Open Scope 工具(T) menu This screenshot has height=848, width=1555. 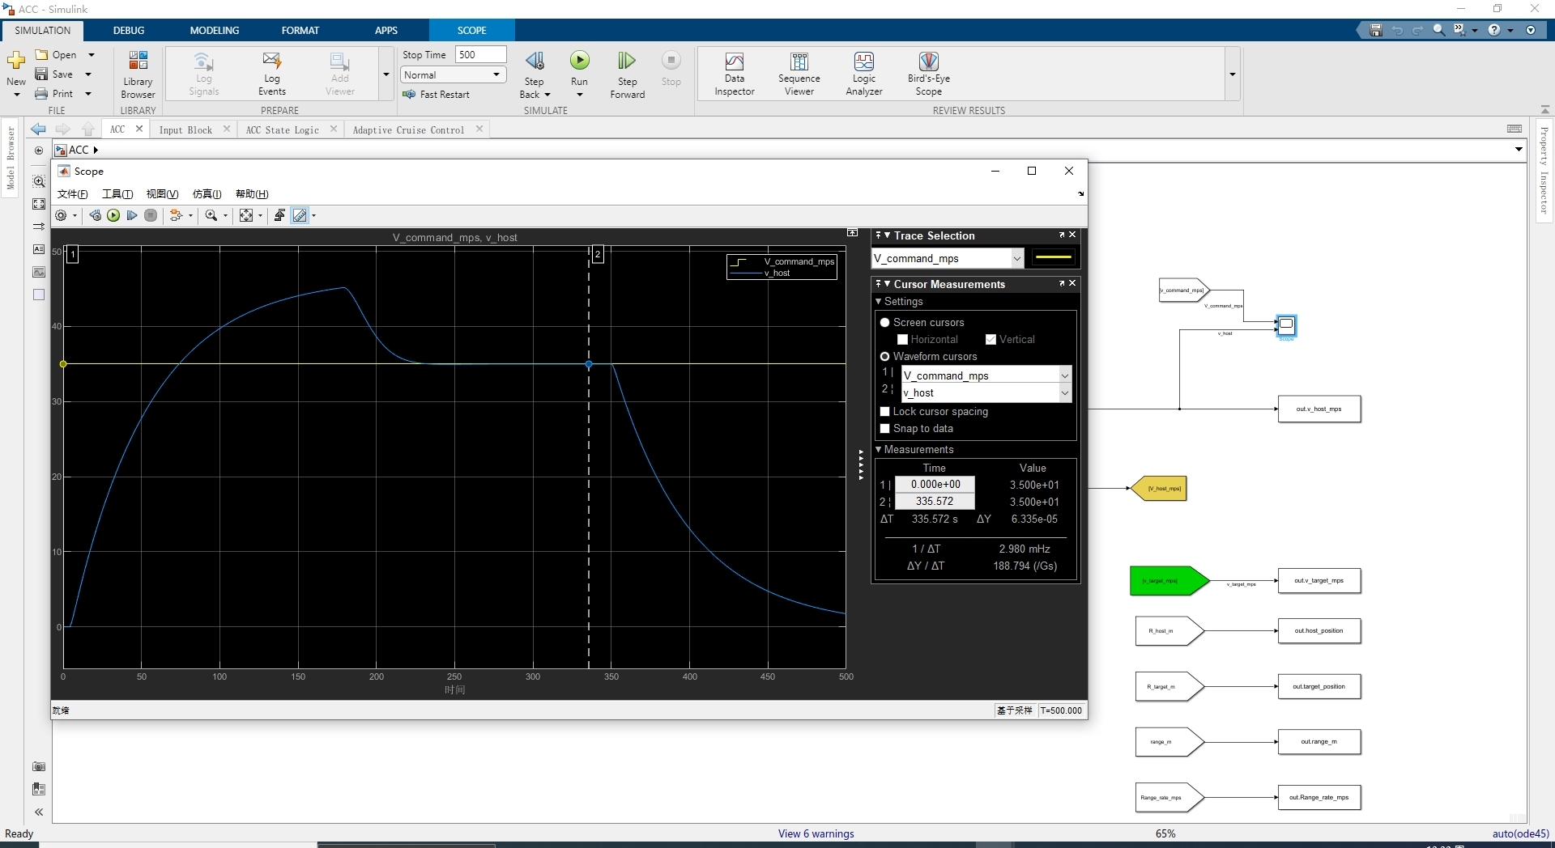(x=117, y=193)
